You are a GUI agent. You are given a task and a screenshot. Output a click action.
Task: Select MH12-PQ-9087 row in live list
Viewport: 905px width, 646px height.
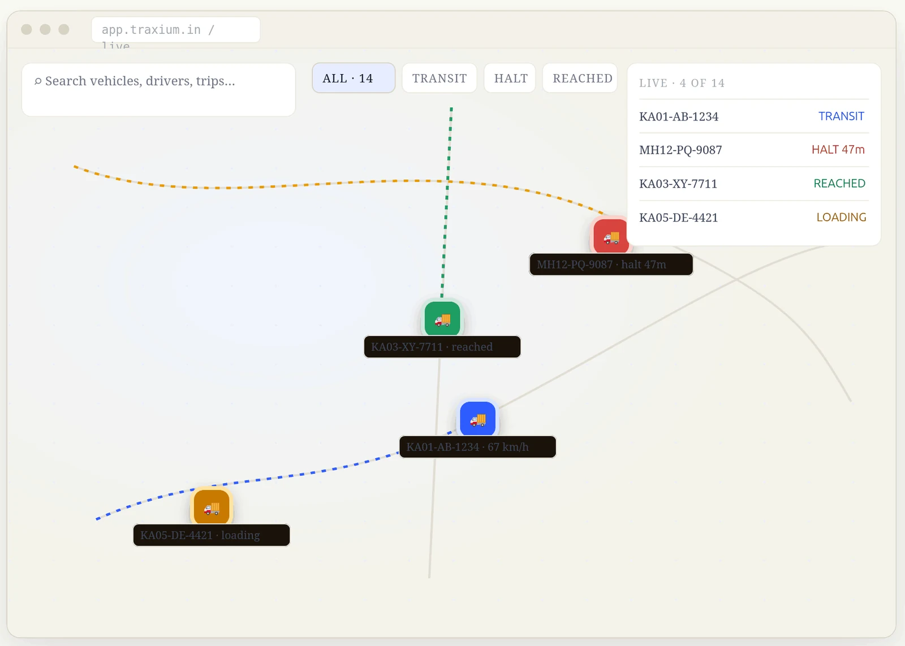[754, 150]
